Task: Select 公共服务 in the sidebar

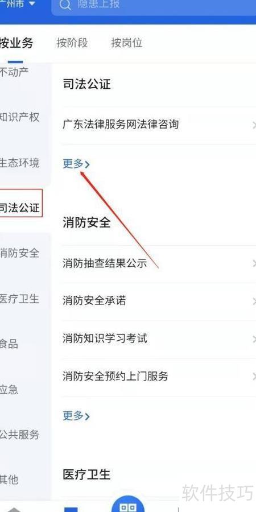Action: [19, 435]
